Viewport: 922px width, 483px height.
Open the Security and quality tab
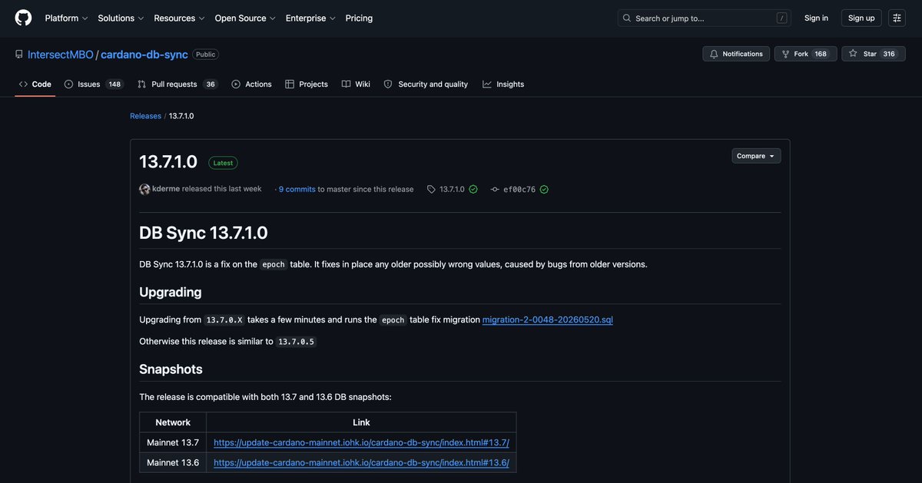pos(426,84)
